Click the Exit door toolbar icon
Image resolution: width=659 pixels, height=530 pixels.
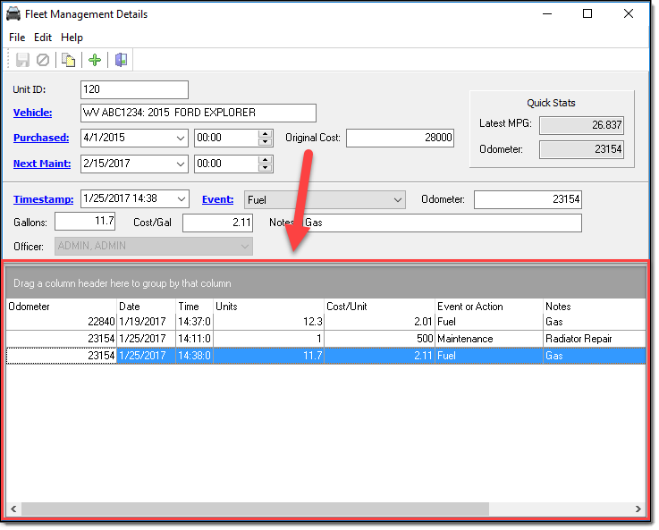(121, 60)
